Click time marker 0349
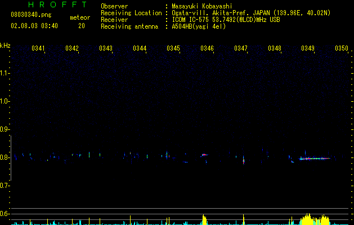This screenshot has width=354, height=225. [x=308, y=48]
